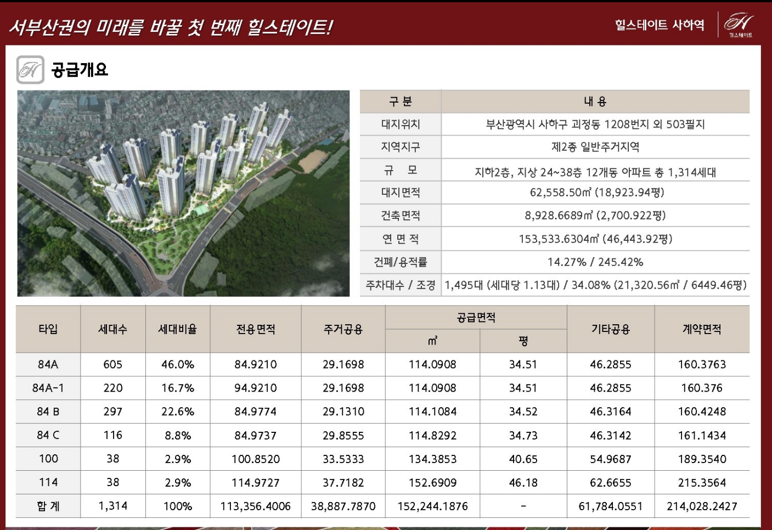772x530 pixels.
Task: Click other shared value 54.9687
Action: [x=611, y=459]
